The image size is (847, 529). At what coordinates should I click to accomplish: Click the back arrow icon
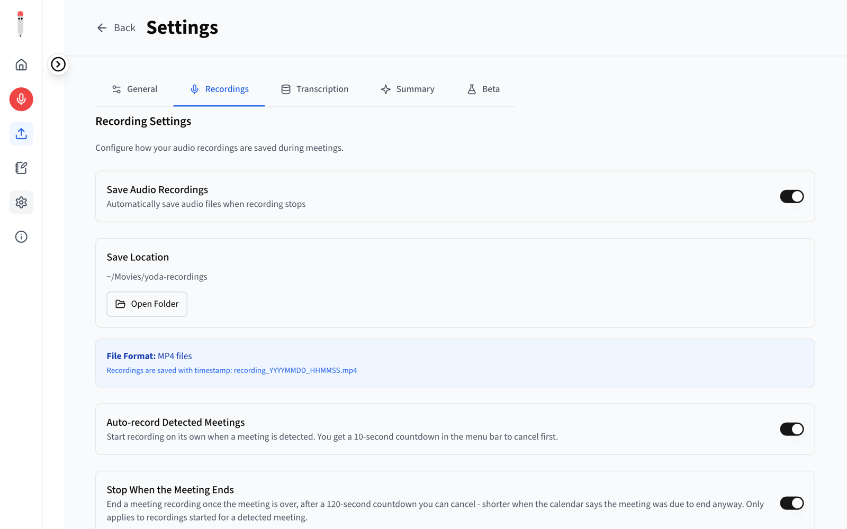[x=102, y=28]
